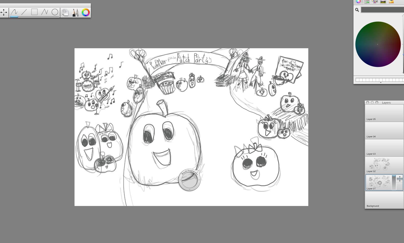Select the ellipse shape tool
This screenshot has height=243, width=404.
tap(55, 12)
